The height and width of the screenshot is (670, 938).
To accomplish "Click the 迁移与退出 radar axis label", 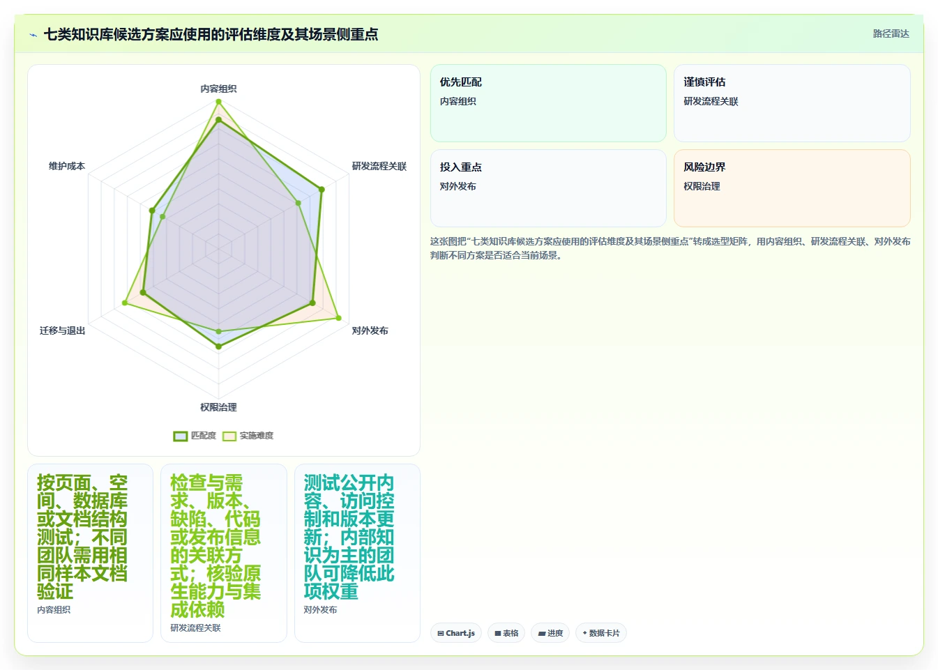I will coord(63,330).
